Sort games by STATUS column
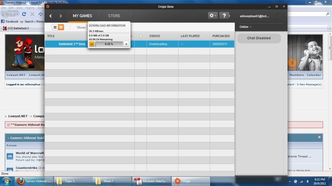This screenshot has width=332, height=186. [x=154, y=36]
